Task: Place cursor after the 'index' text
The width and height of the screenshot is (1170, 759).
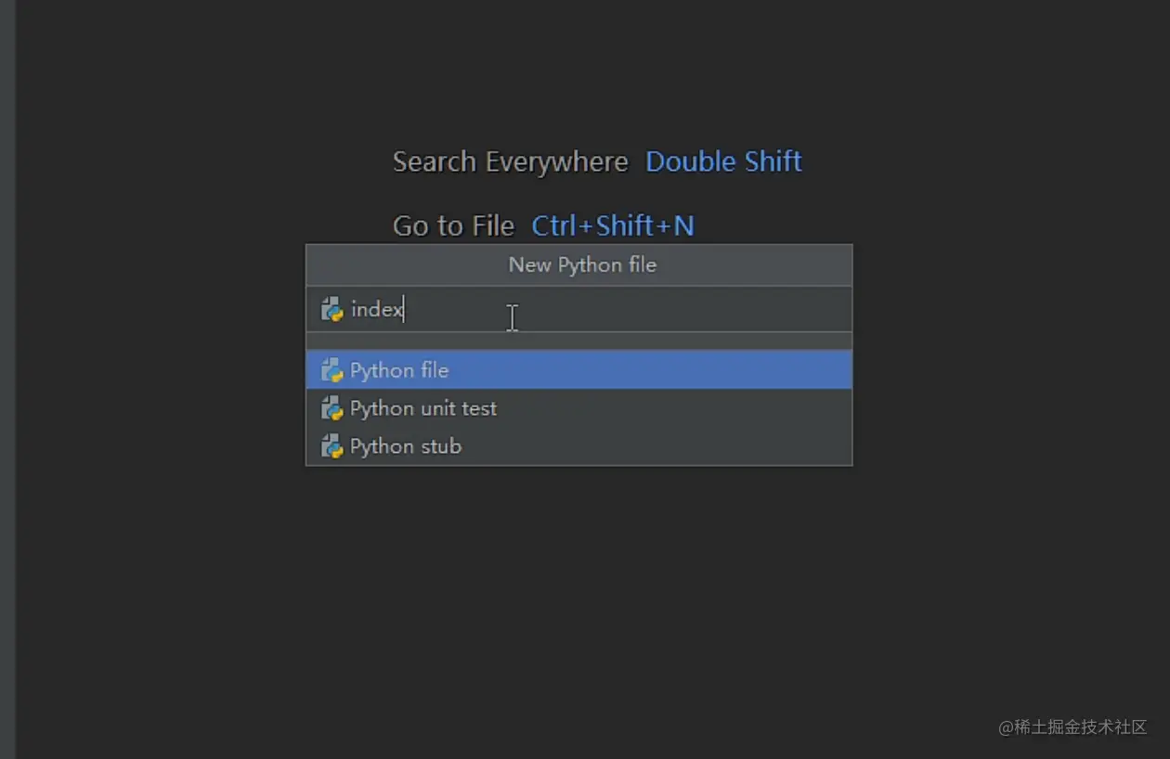Action: (404, 310)
